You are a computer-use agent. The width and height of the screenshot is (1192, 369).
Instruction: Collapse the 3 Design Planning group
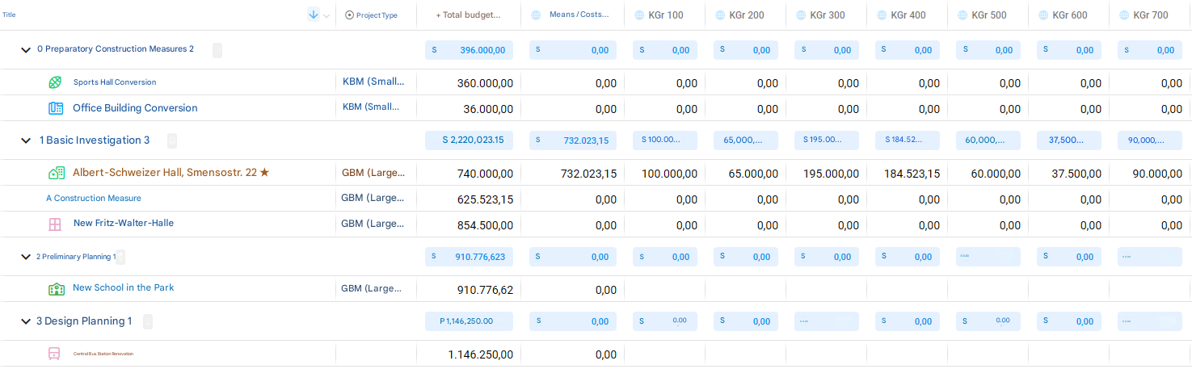coord(26,321)
